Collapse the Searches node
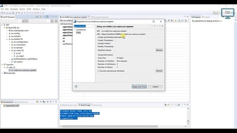The height and width of the screenshot is (133, 237). [2, 65]
